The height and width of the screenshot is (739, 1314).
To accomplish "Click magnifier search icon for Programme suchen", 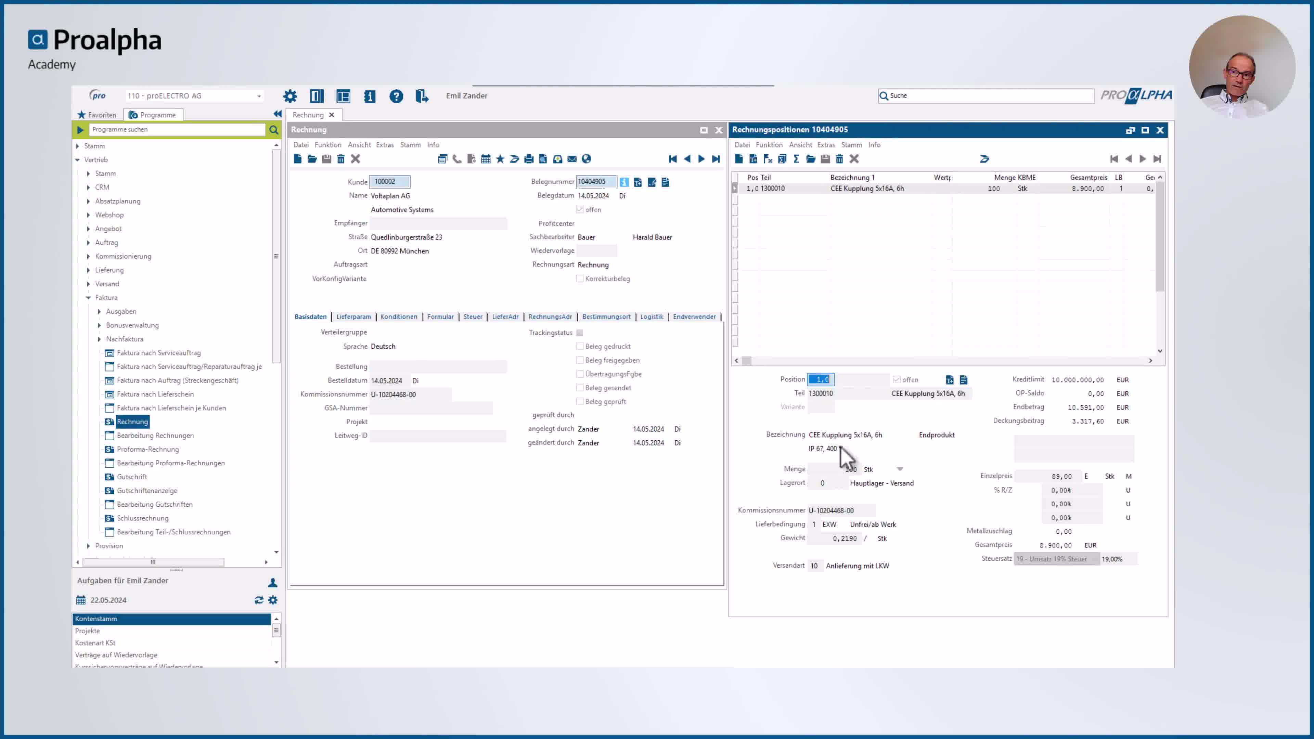I will (274, 130).
